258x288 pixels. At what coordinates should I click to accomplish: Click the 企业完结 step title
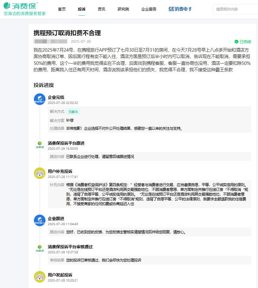click(56, 97)
